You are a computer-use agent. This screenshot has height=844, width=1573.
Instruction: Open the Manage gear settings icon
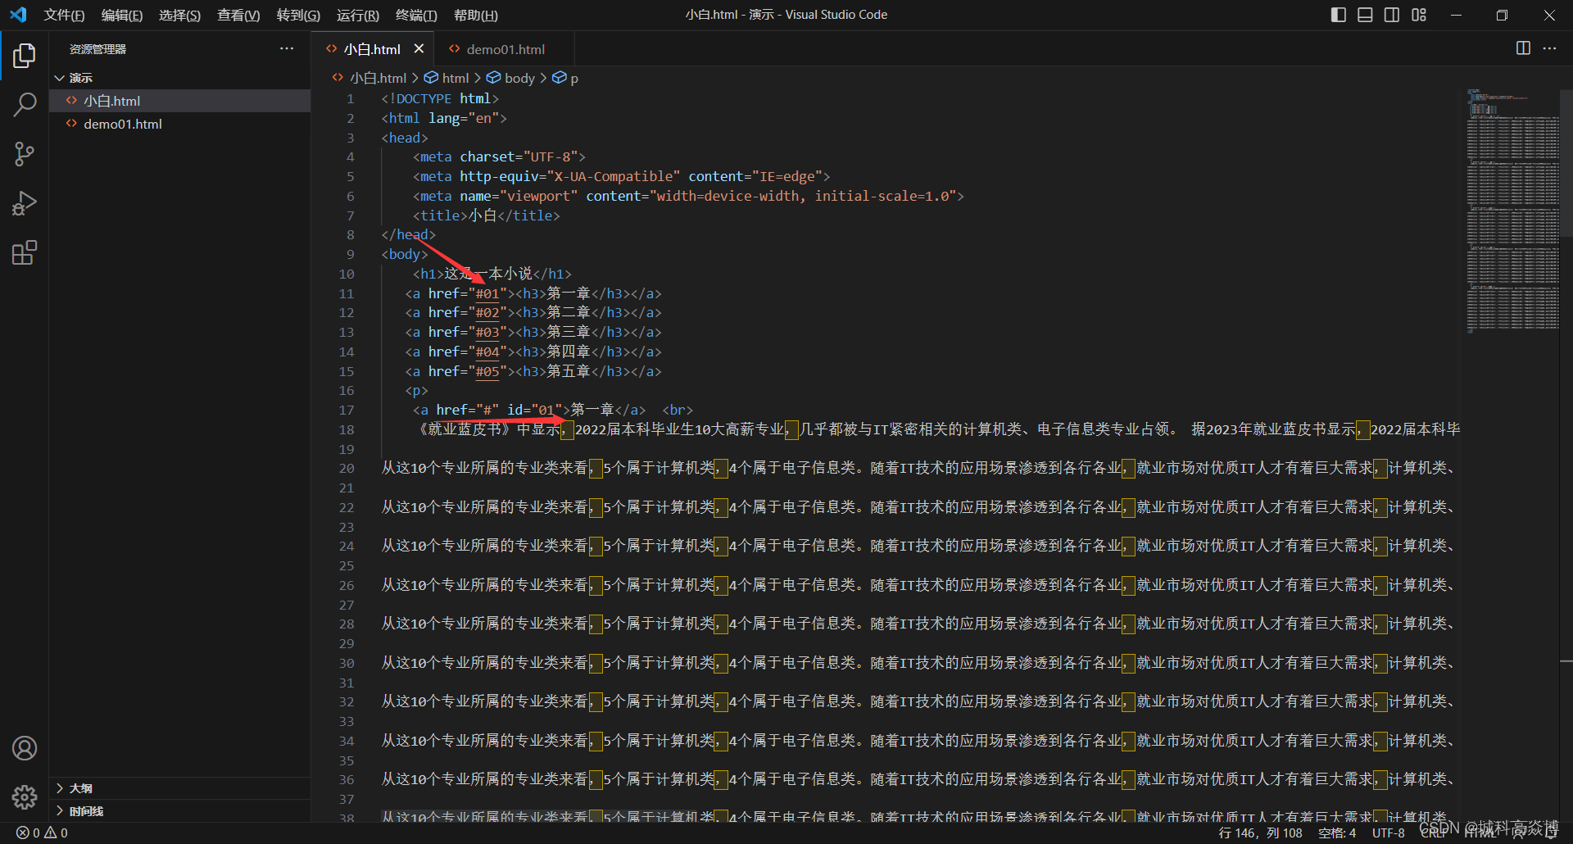25,796
